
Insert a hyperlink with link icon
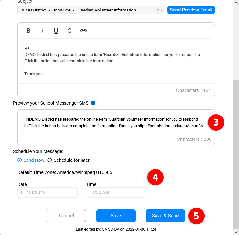pos(83,31)
